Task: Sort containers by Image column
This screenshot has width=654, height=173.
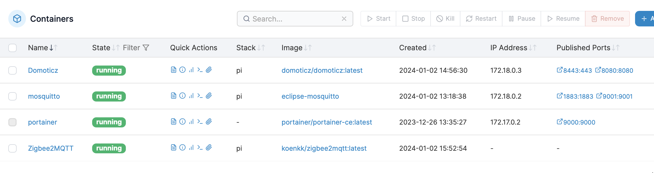Action: (x=297, y=48)
